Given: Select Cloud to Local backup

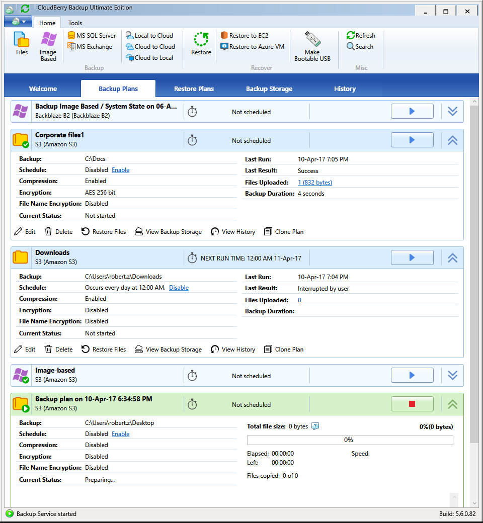Looking at the screenshot, I should 149,58.
